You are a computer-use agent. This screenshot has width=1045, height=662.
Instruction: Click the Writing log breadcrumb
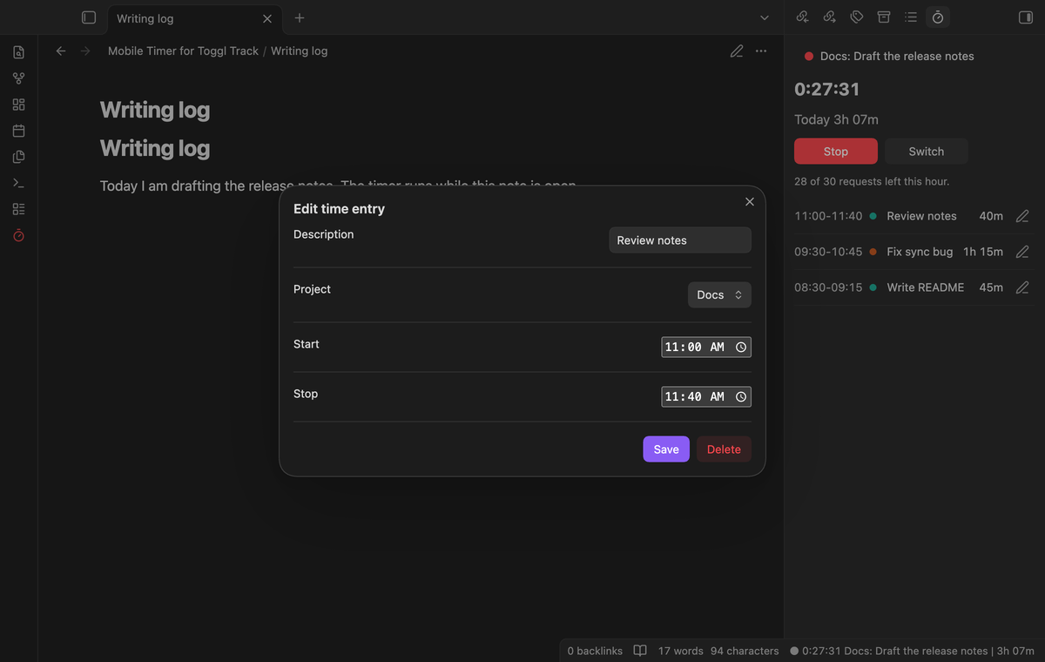300,51
